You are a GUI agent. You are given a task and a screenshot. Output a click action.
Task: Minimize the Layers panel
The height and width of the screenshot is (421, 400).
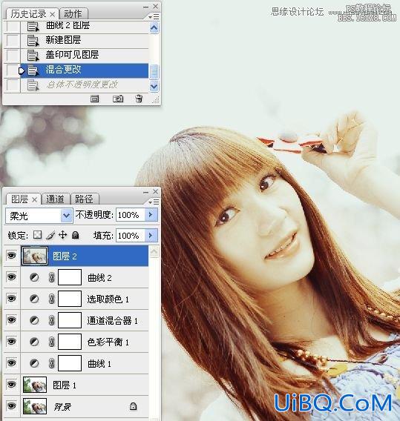pyautogui.click(x=145, y=192)
